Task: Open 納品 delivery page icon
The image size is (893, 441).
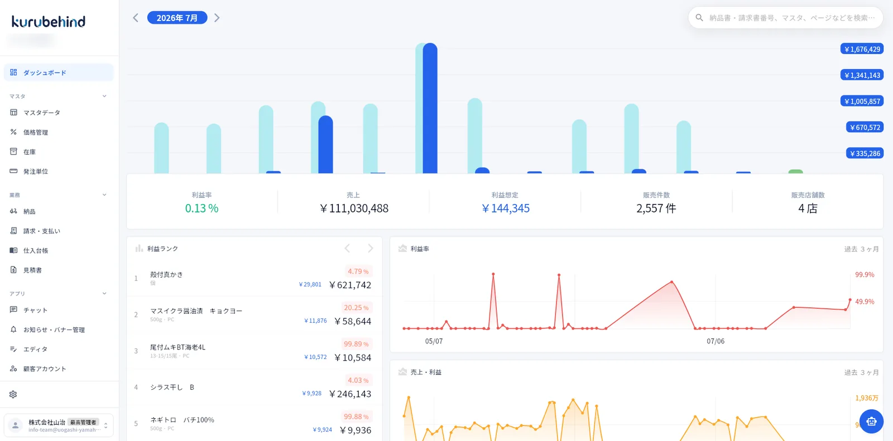Action: pos(13,211)
